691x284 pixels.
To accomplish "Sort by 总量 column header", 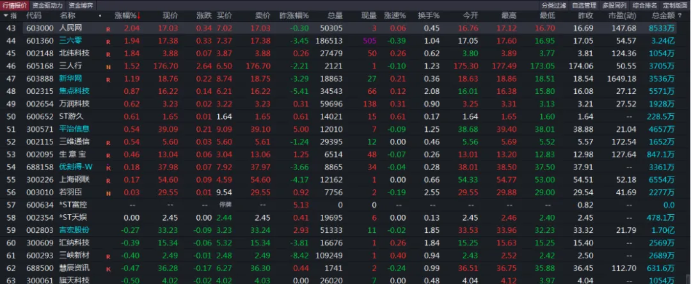I will [335, 15].
